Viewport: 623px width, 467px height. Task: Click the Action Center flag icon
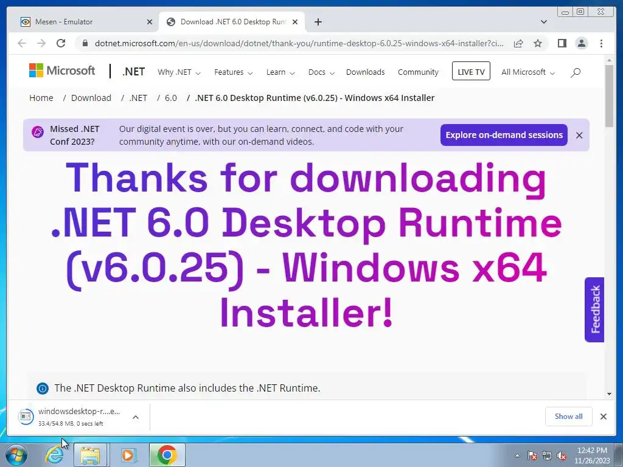532,456
